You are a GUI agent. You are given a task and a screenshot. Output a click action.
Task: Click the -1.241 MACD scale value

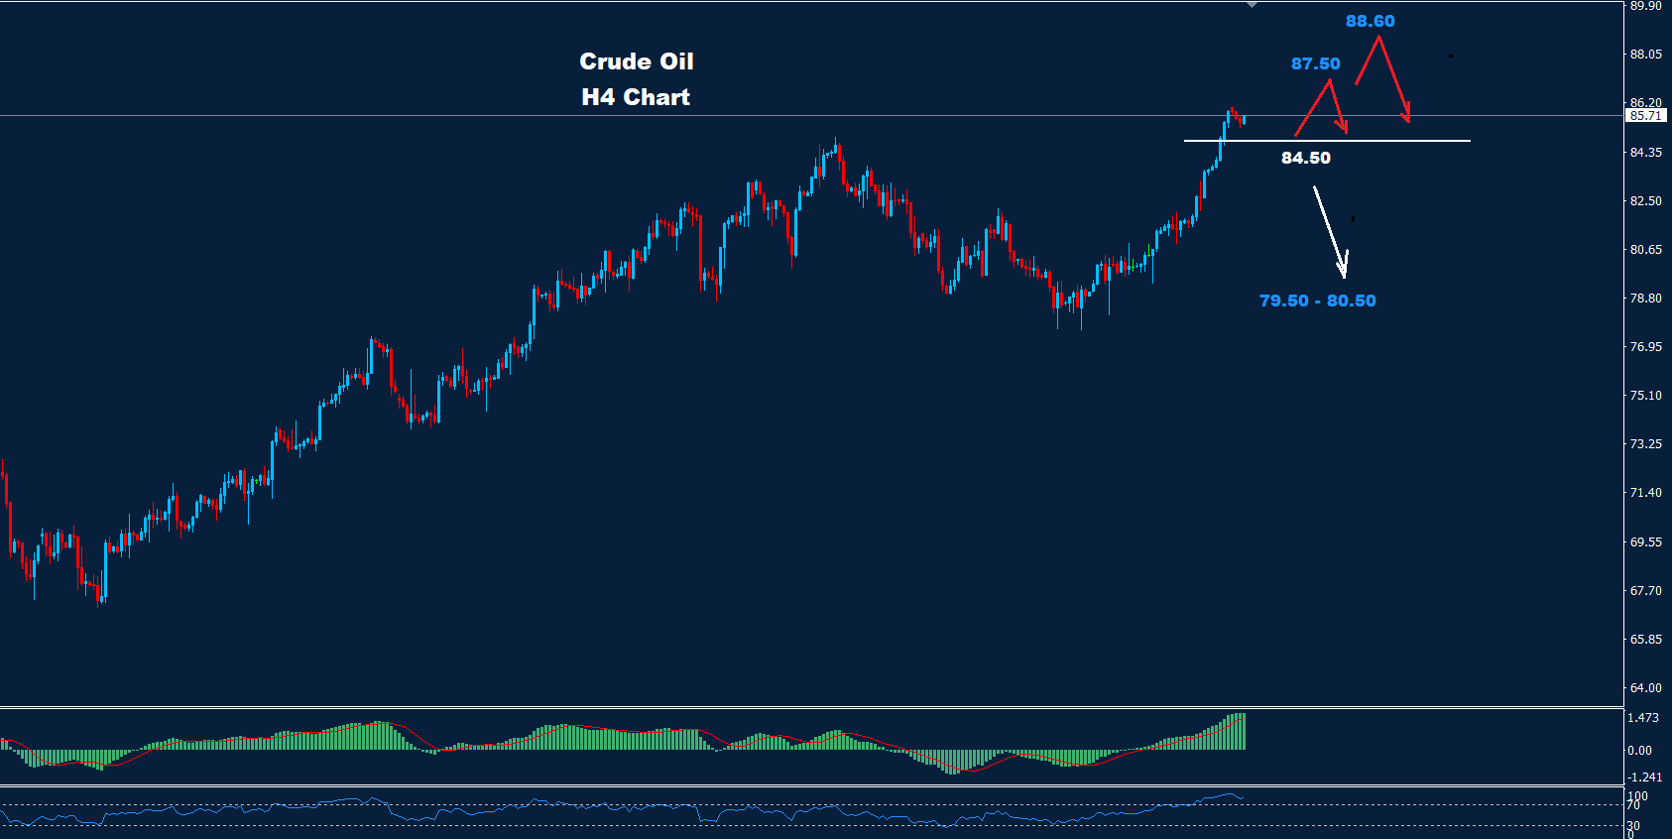(x=1644, y=778)
